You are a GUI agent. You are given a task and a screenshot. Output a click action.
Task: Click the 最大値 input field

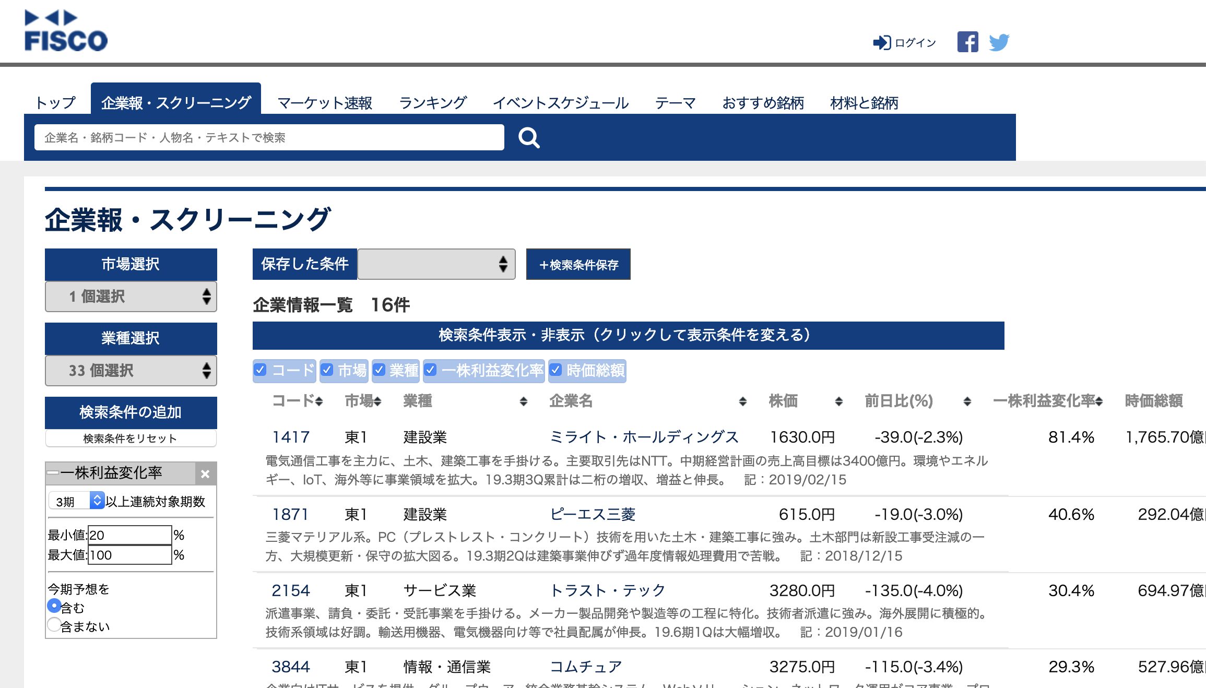point(130,555)
